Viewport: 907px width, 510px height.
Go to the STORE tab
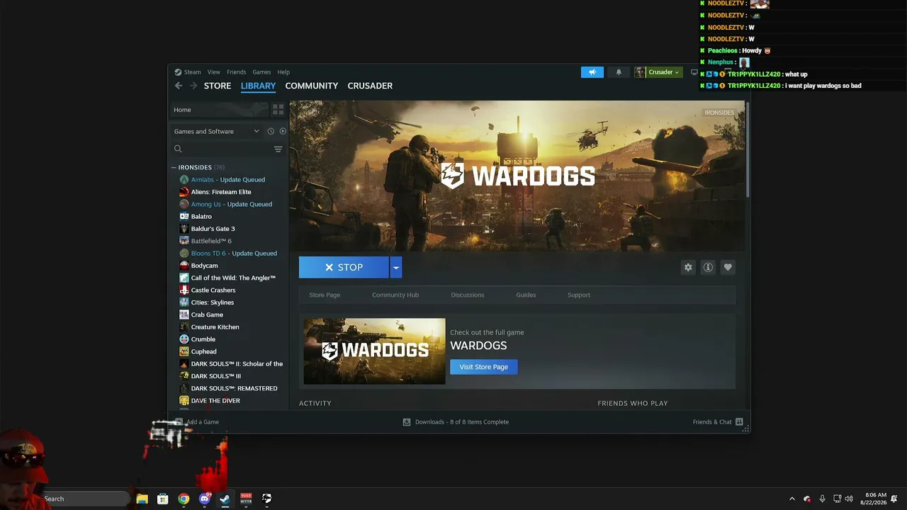218,86
